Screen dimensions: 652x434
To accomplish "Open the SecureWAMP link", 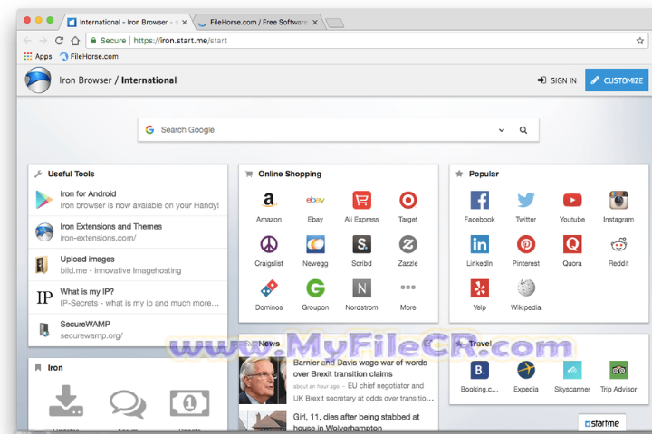I will (128, 330).
